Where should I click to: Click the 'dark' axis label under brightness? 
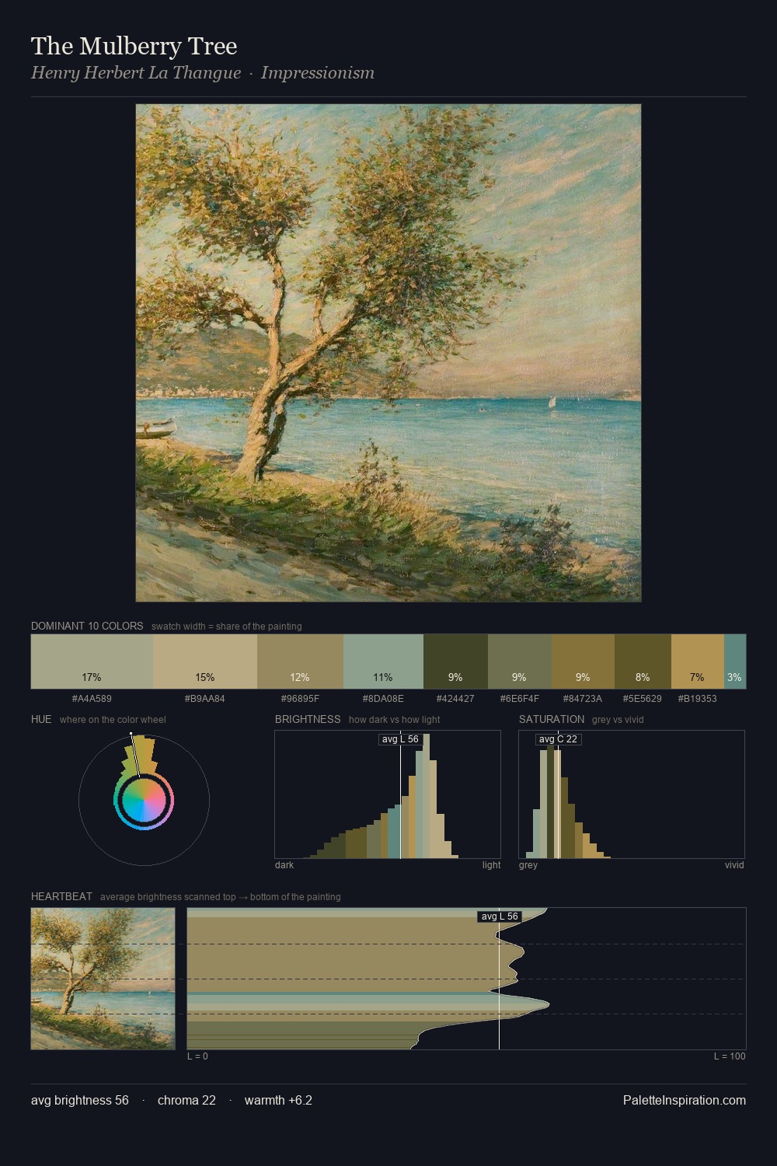click(284, 865)
